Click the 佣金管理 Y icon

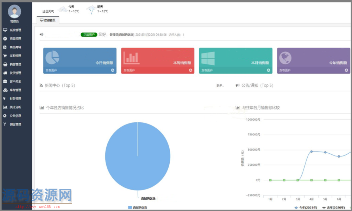coord(5,124)
